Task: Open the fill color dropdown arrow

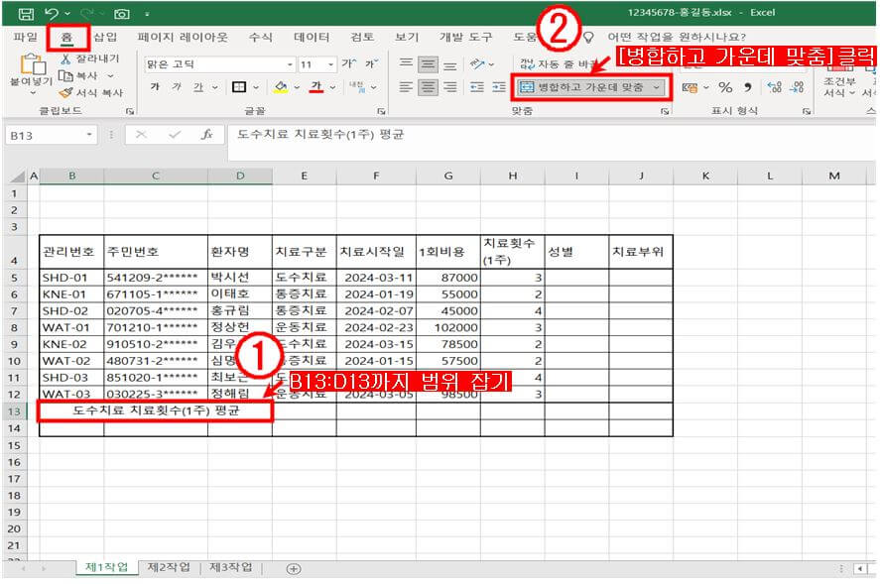Action: [297, 88]
